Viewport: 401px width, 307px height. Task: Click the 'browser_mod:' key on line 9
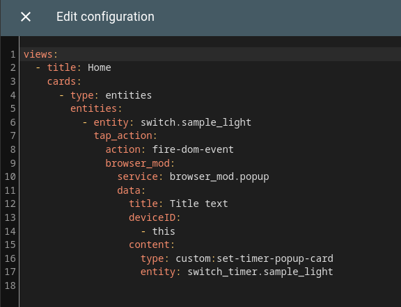pyautogui.click(x=140, y=163)
